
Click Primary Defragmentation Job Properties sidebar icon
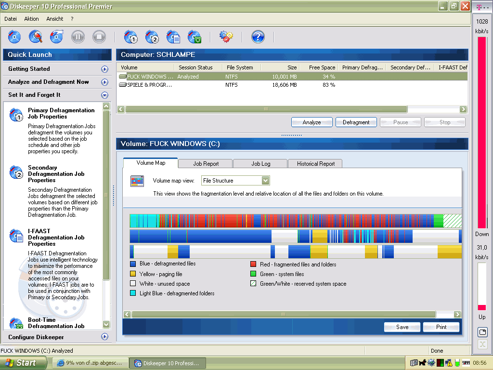[16, 115]
